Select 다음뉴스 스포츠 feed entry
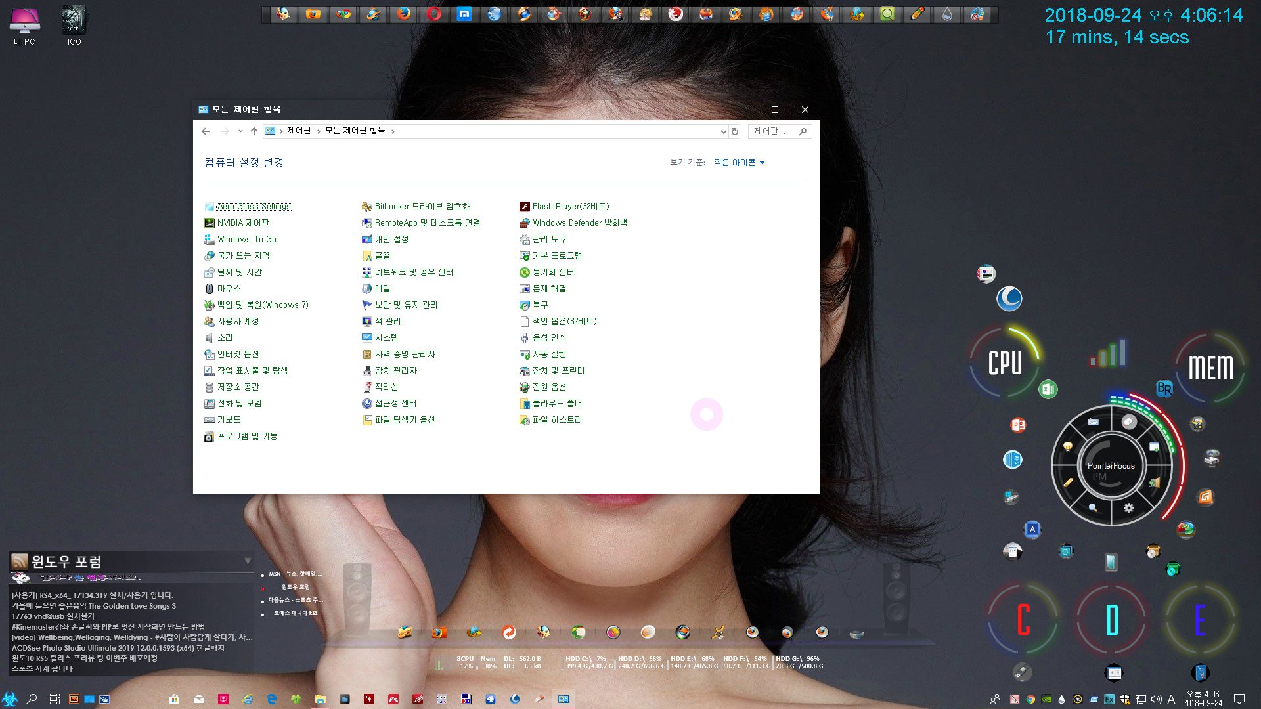The image size is (1261, 709). tap(296, 600)
